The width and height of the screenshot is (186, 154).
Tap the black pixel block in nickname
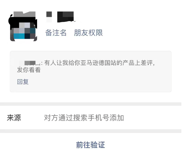click(x=65, y=17)
